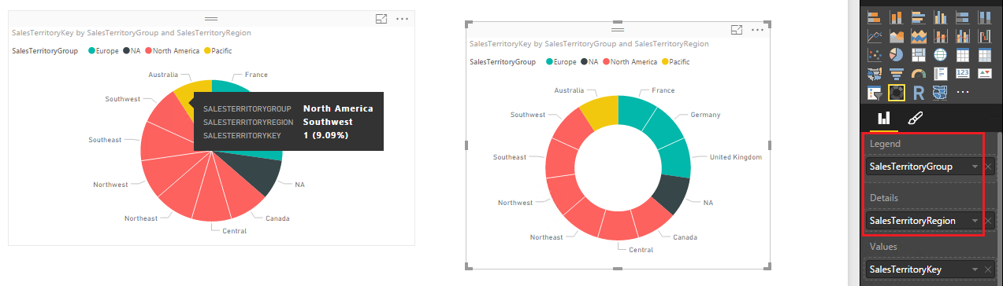Select the KPI visualization
The height and width of the screenshot is (286, 1003).
point(984,73)
